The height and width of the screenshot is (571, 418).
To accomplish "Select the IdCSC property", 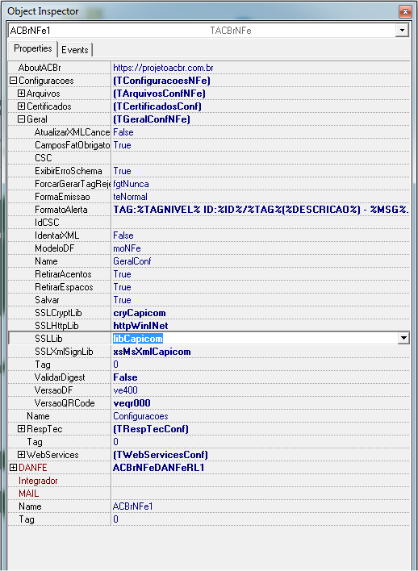I will (47, 223).
